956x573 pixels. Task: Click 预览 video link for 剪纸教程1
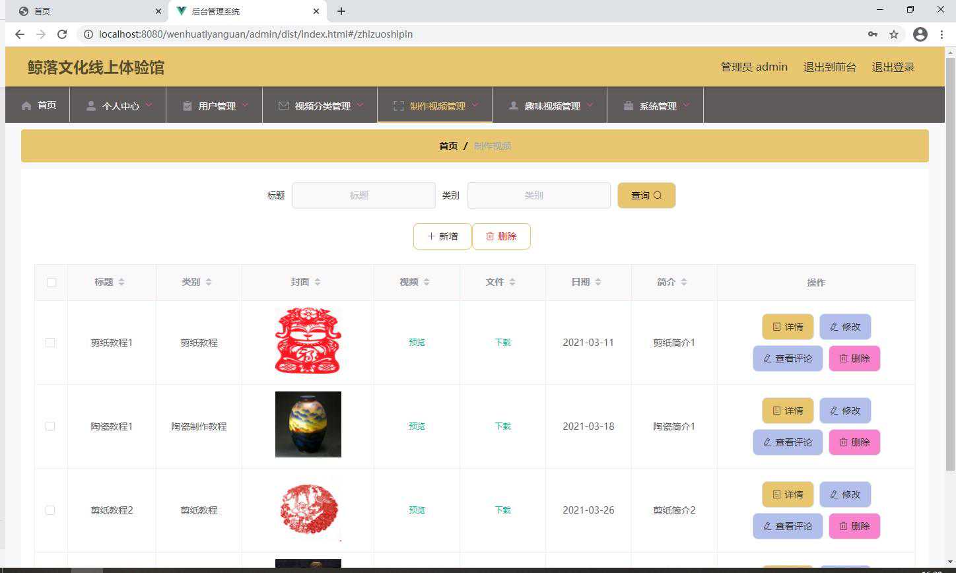(x=417, y=343)
